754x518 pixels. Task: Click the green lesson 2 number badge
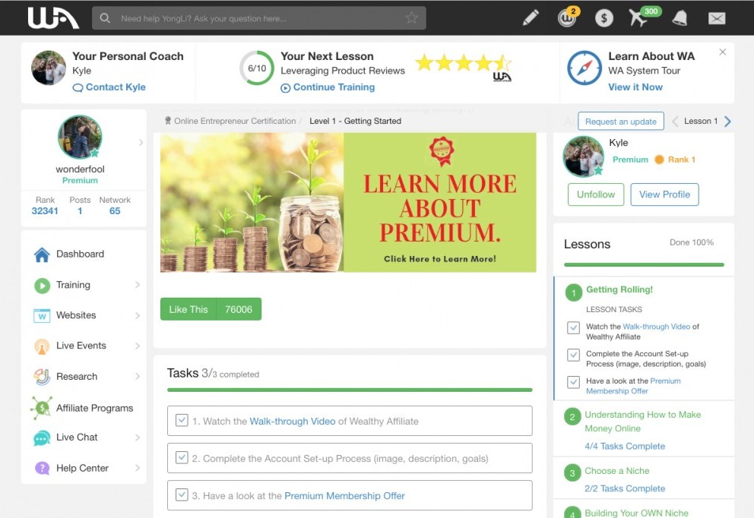pyautogui.click(x=572, y=417)
